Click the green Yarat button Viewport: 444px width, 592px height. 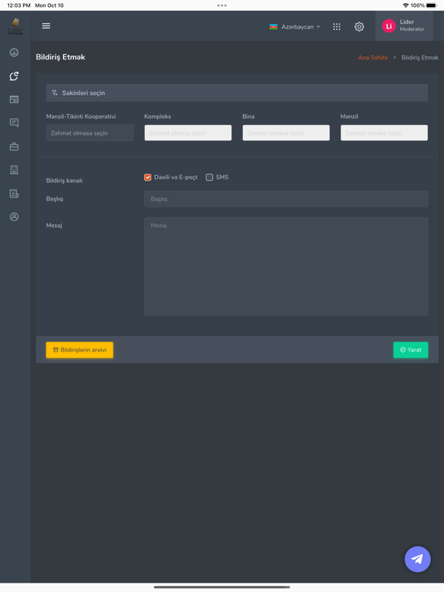pos(411,350)
